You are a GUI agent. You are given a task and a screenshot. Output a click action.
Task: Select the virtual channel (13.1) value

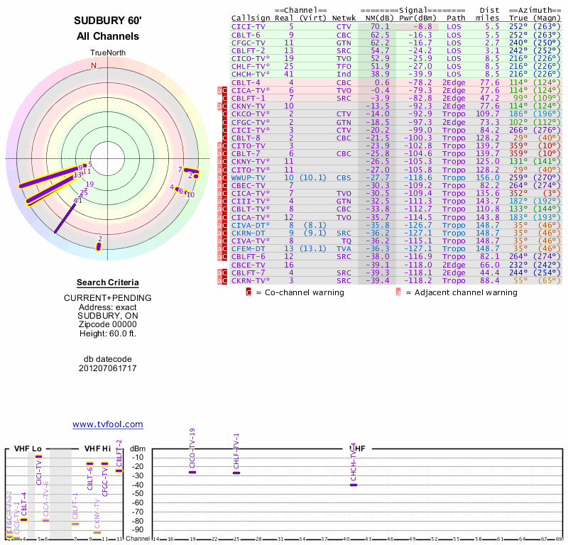coord(313,249)
